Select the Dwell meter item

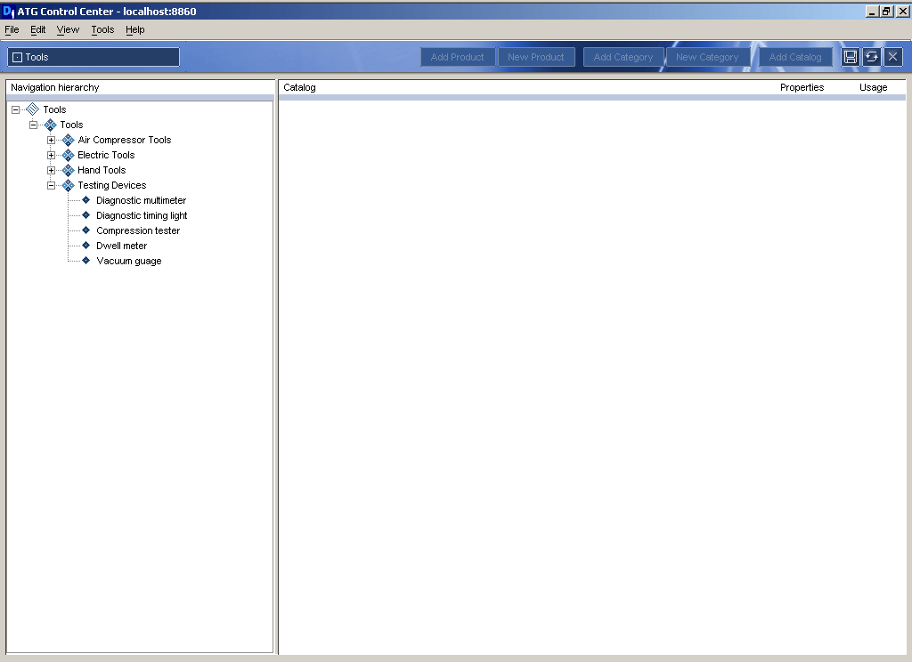(121, 246)
